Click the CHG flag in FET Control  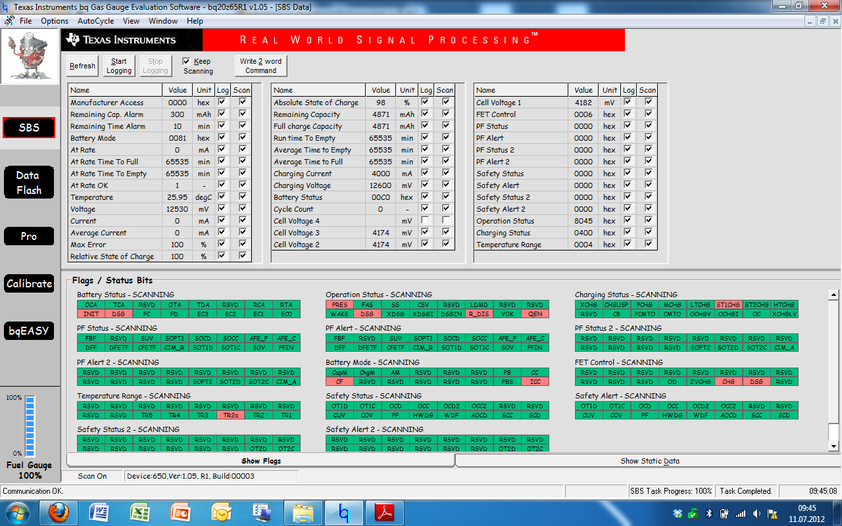(x=728, y=381)
